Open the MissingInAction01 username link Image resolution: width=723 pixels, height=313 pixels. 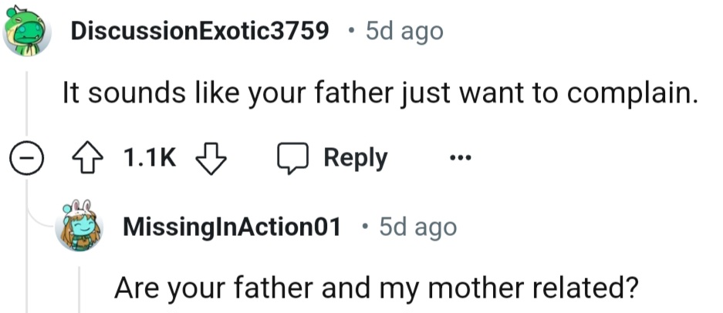[x=231, y=227]
